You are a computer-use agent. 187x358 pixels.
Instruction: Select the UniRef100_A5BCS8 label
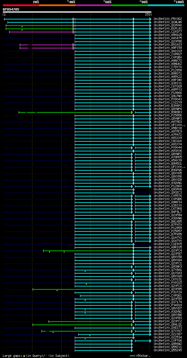(x=168, y=128)
